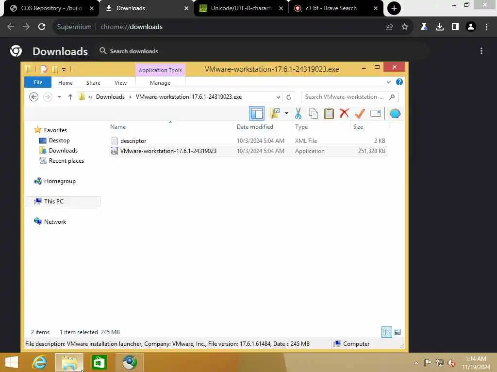Toggle the preview pane layout icon
Image resolution: width=497 pixels, height=372 pixels.
coord(256,113)
